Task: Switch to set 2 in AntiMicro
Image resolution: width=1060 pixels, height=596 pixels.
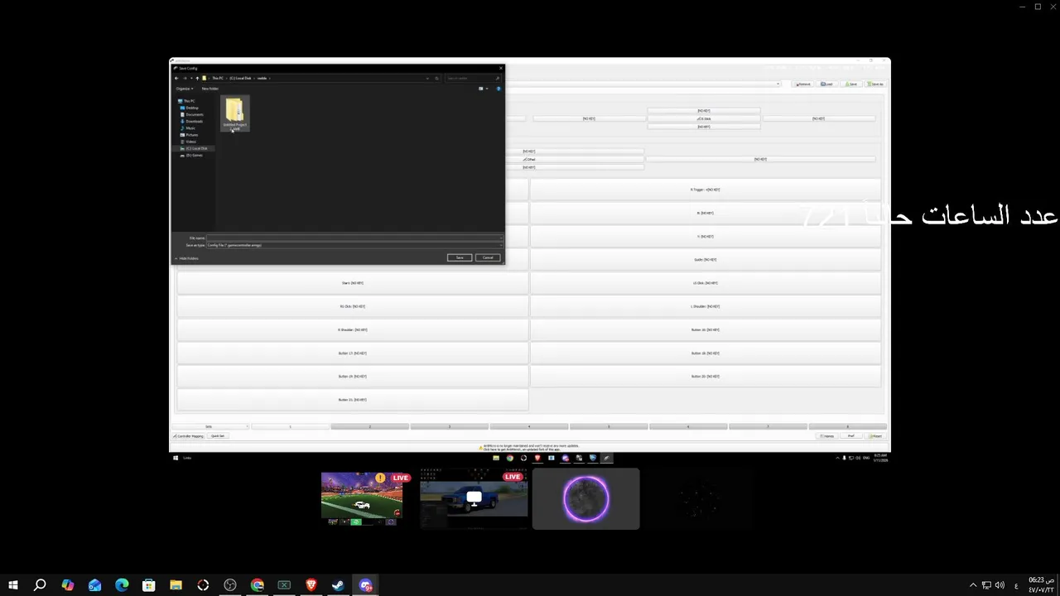Action: (x=369, y=426)
